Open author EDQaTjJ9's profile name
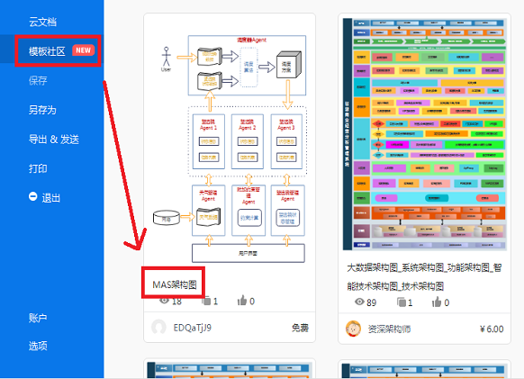This screenshot has width=524, height=379. pyautogui.click(x=193, y=328)
